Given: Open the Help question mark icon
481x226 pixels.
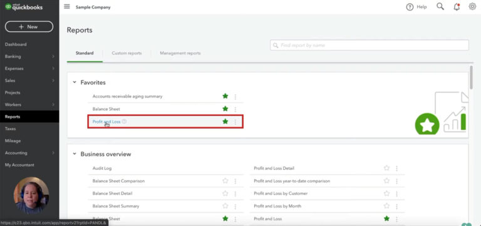Looking at the screenshot, I should (410, 7).
